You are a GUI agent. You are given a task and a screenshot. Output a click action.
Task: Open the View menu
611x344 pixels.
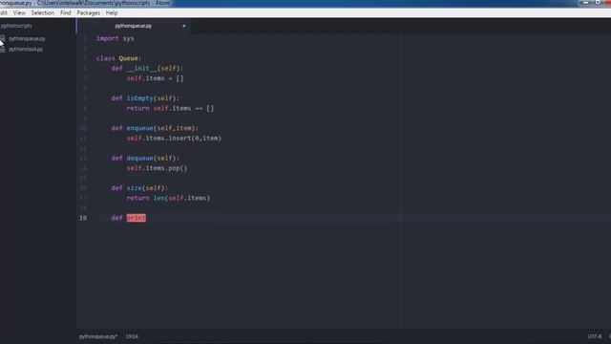tap(19, 12)
